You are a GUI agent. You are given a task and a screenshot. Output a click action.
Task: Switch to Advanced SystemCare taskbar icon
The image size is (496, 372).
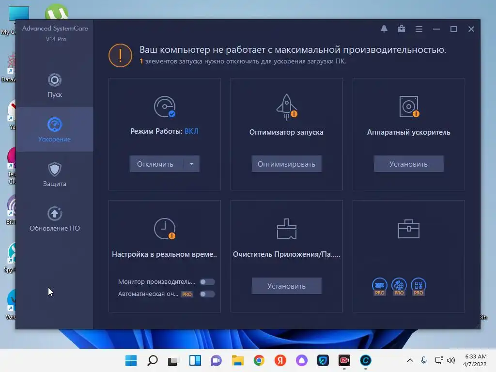click(x=366, y=360)
